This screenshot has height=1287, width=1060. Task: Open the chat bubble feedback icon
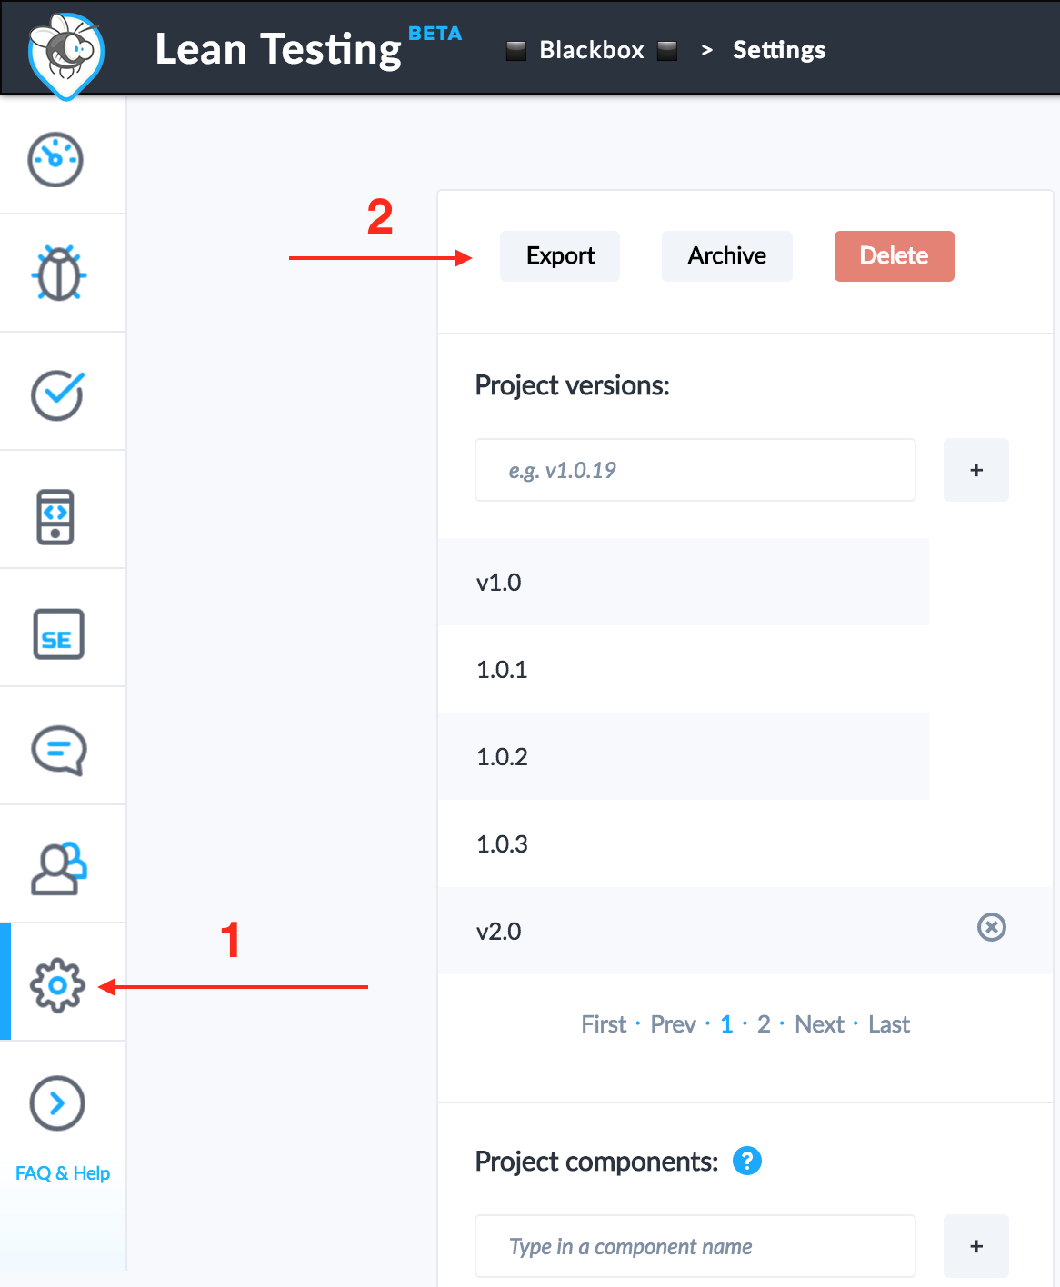click(59, 750)
